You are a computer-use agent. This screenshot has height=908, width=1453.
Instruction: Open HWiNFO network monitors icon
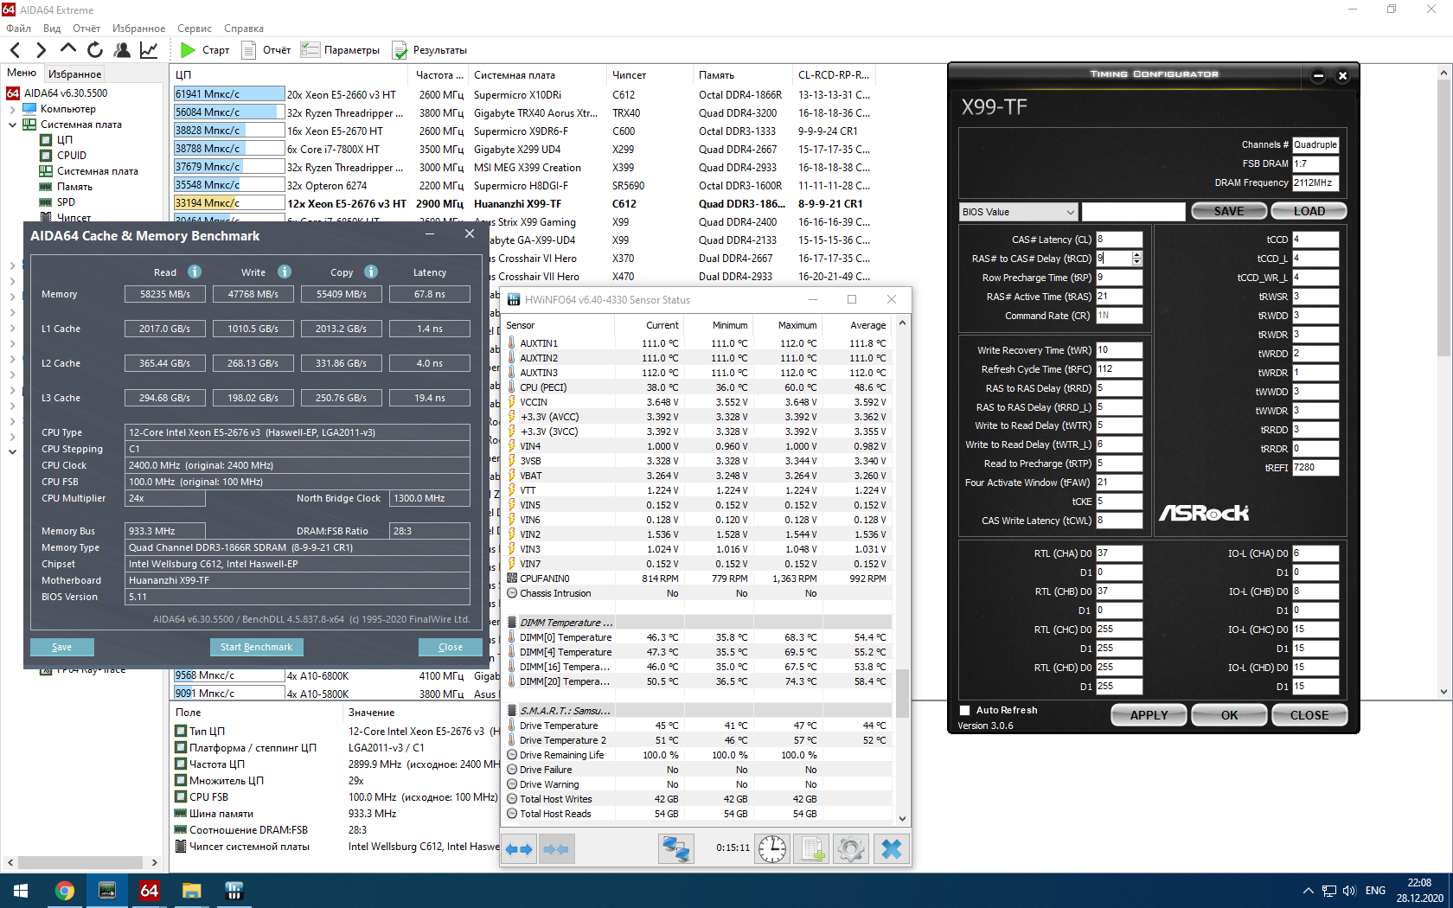[x=675, y=849]
